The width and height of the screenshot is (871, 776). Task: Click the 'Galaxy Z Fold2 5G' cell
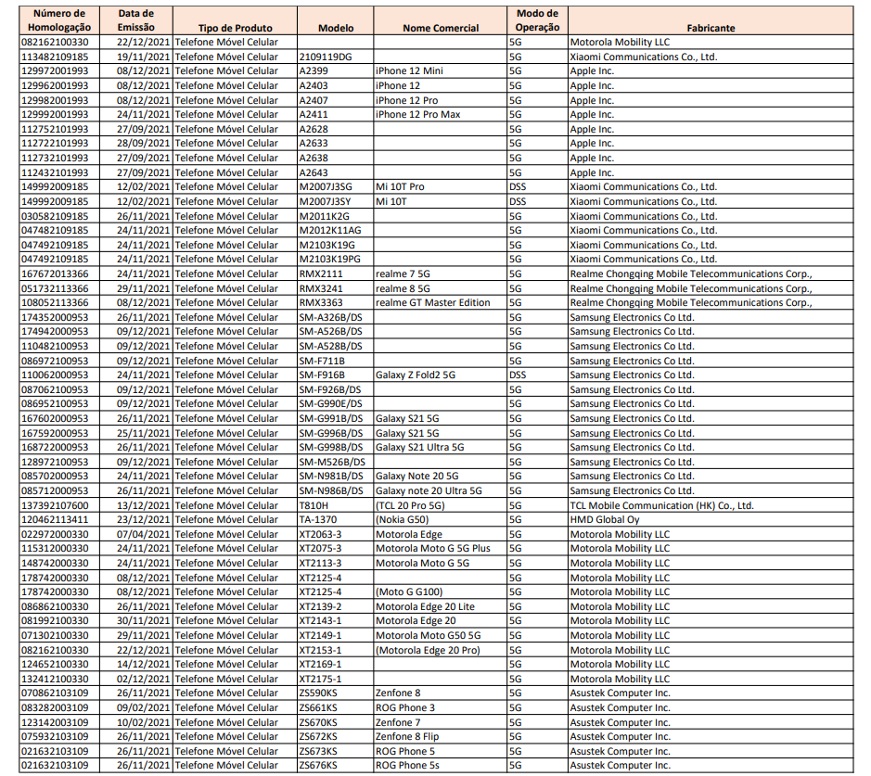click(x=441, y=375)
